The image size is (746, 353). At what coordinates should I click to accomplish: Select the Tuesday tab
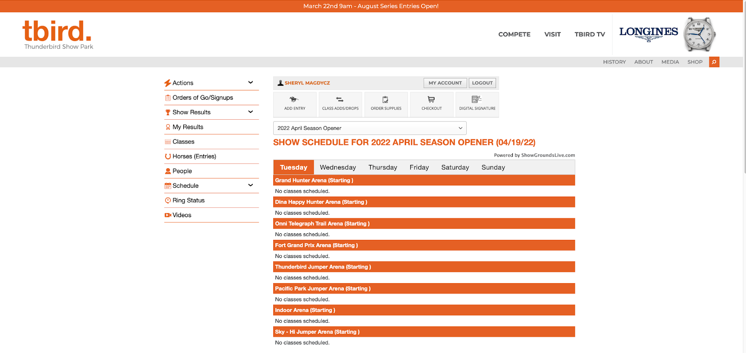(x=294, y=167)
